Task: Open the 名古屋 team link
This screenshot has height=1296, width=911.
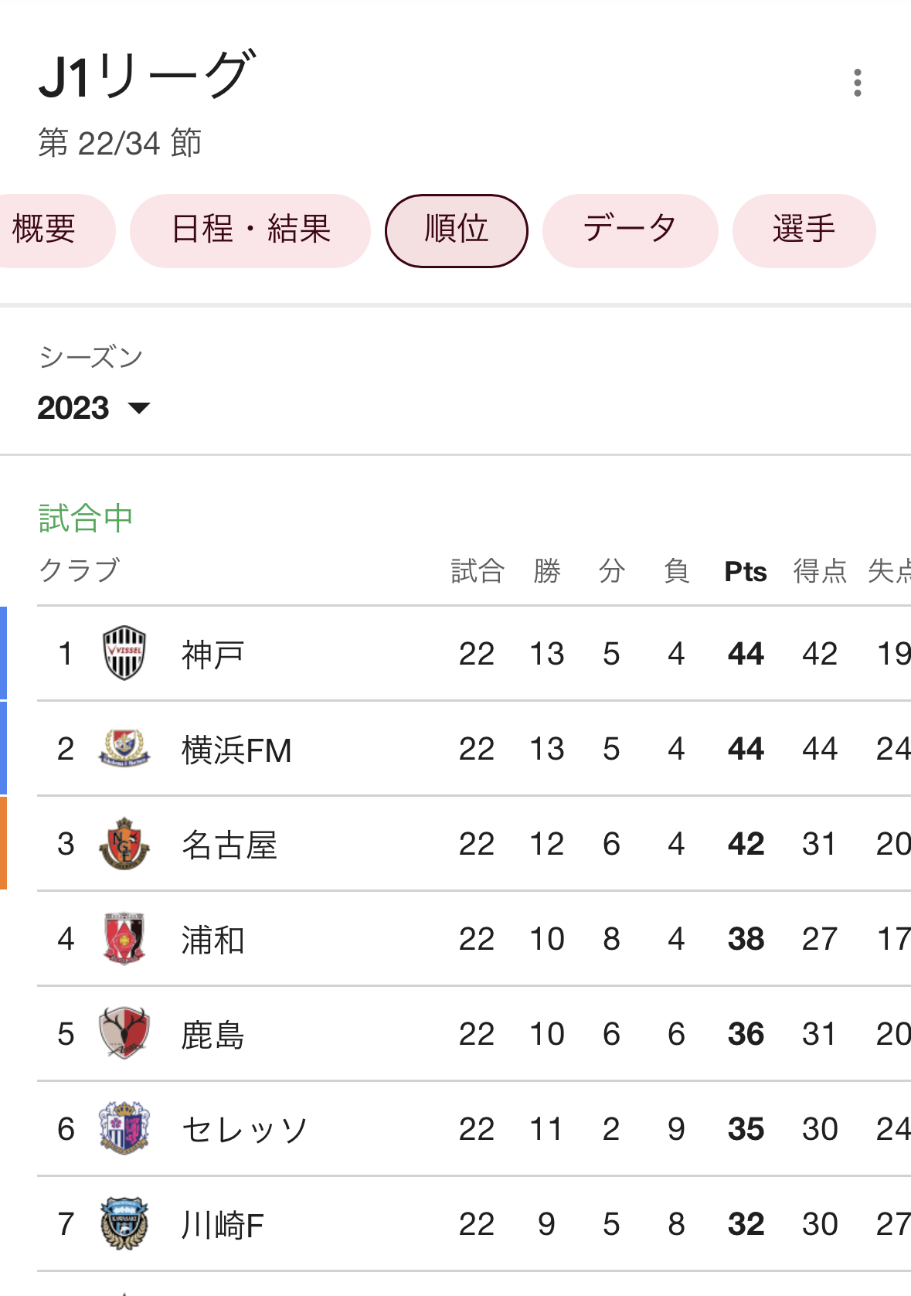Action: click(x=229, y=845)
